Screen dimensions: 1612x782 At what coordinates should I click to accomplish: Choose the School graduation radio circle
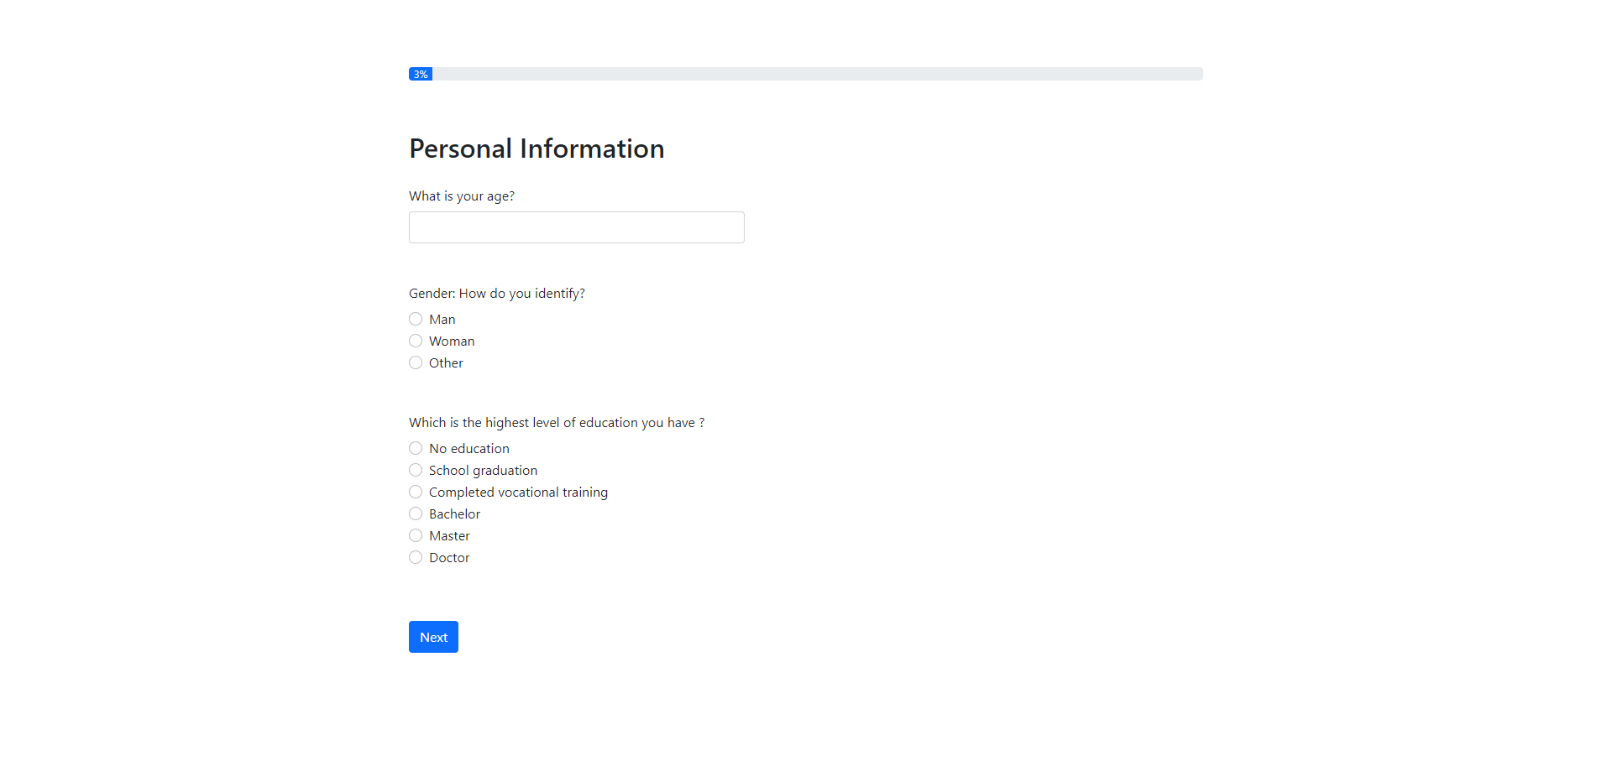pos(416,470)
